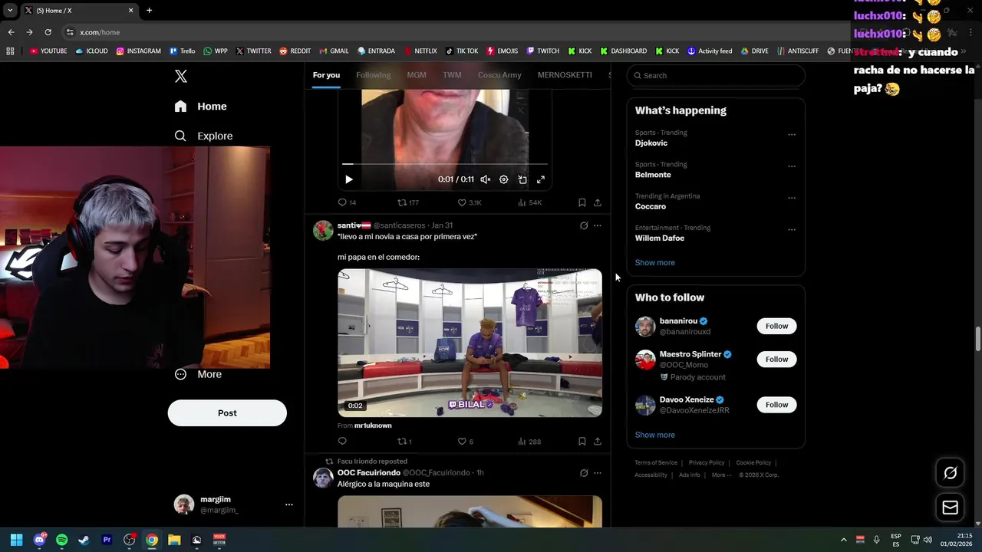Open reply on santicaseros post
This screenshot has height=552, width=982.
[x=342, y=441]
